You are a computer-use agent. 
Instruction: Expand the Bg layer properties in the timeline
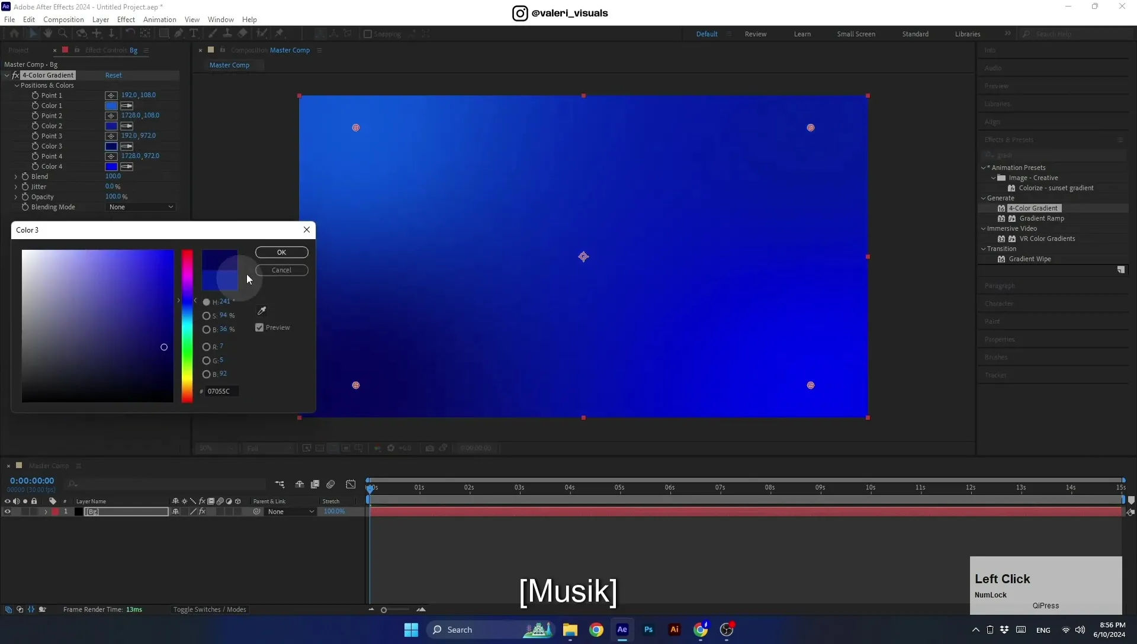tap(46, 511)
